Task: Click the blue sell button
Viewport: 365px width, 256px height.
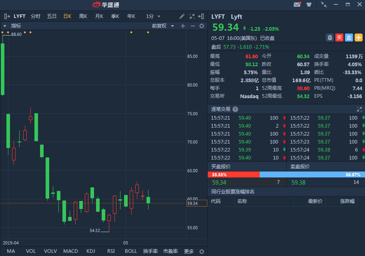Action: (x=349, y=37)
